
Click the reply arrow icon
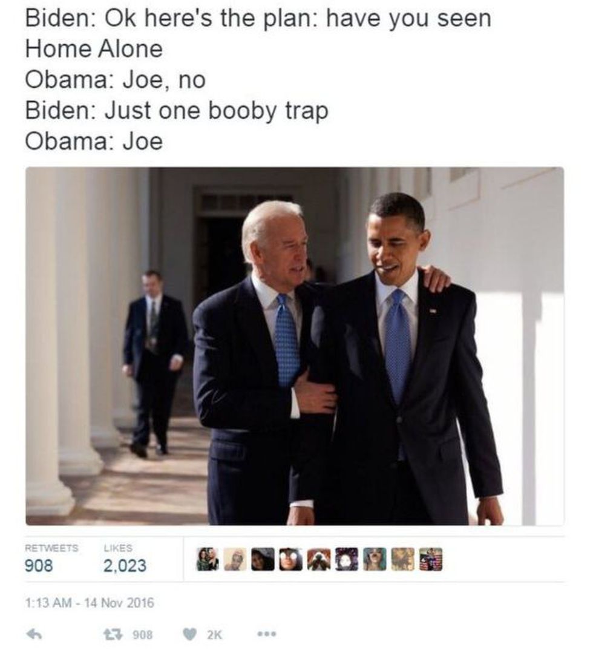[33, 635]
